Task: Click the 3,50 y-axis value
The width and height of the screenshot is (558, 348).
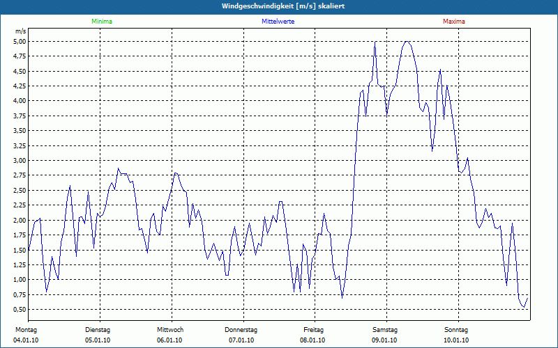Action: tap(20, 131)
